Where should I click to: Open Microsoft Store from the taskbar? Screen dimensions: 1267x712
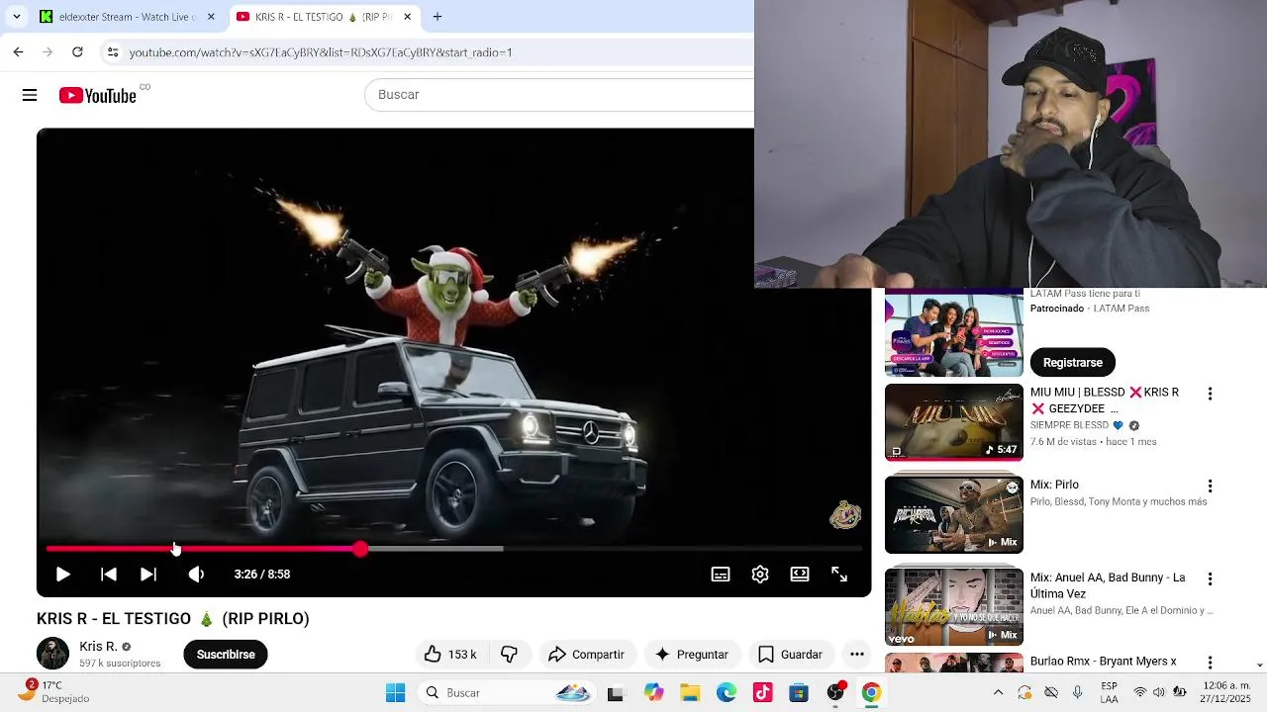click(x=799, y=693)
